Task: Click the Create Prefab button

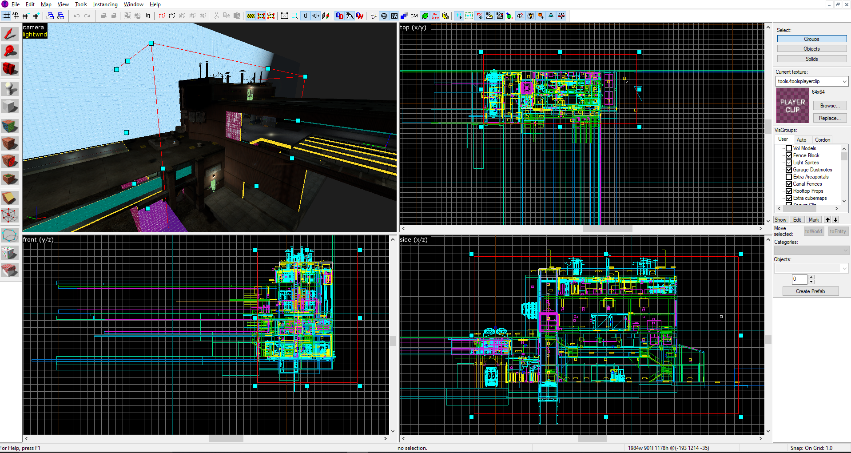Action: tap(811, 291)
